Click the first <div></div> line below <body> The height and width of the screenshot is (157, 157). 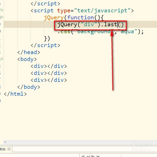49,66
